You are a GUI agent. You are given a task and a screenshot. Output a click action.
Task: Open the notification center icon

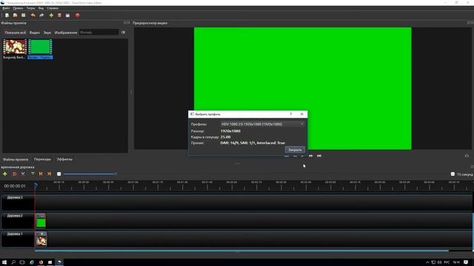pos(466,262)
